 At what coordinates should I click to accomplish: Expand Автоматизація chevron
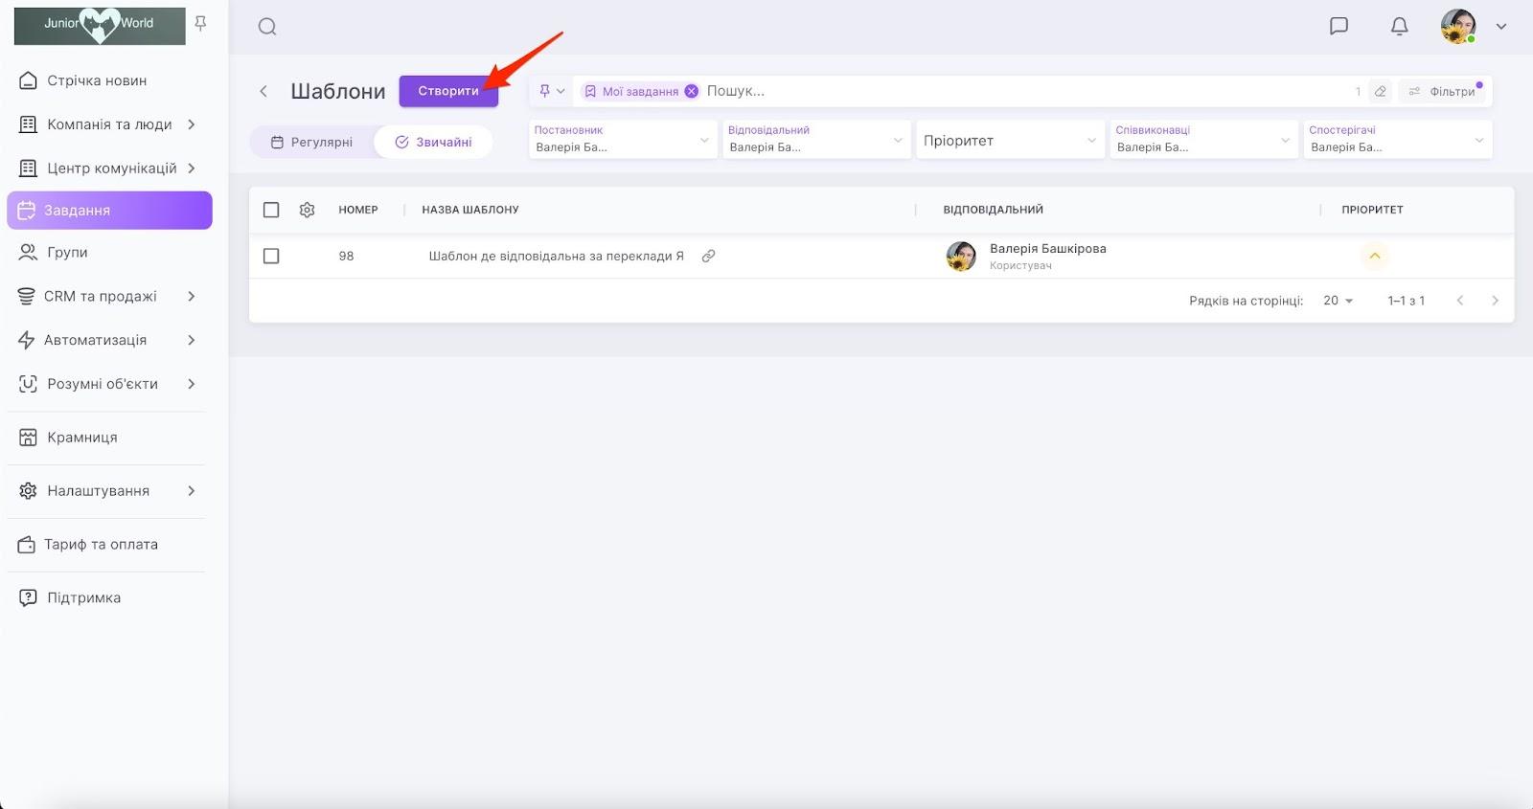[192, 340]
